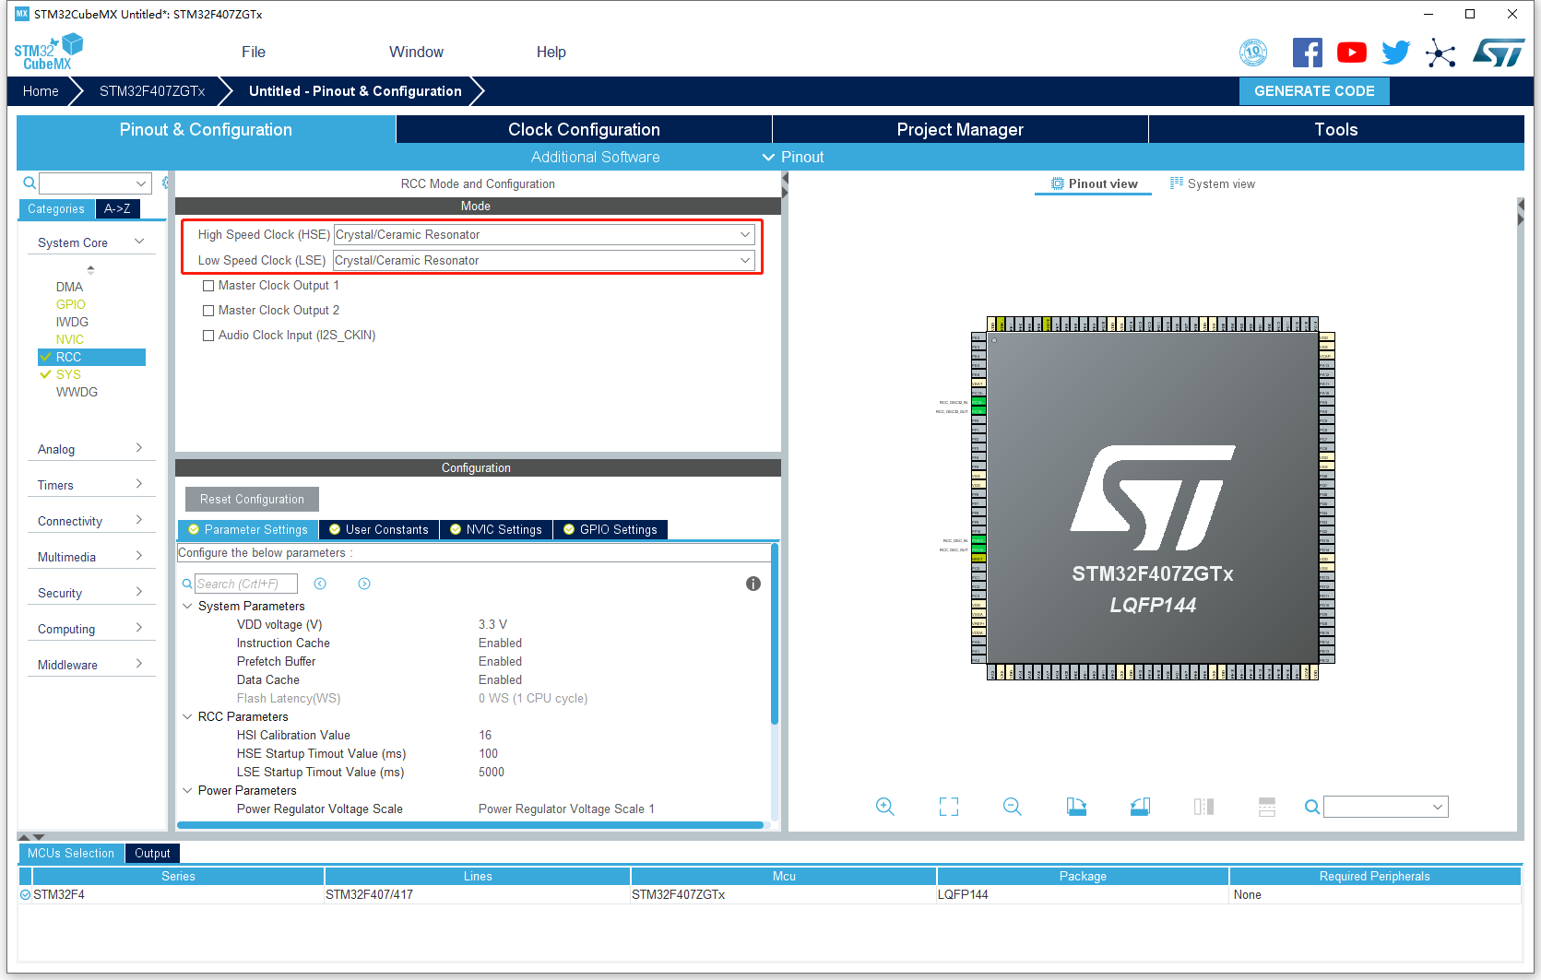Open the NVIC Settings tab
Viewport: 1541px width, 980px height.
pos(496,529)
